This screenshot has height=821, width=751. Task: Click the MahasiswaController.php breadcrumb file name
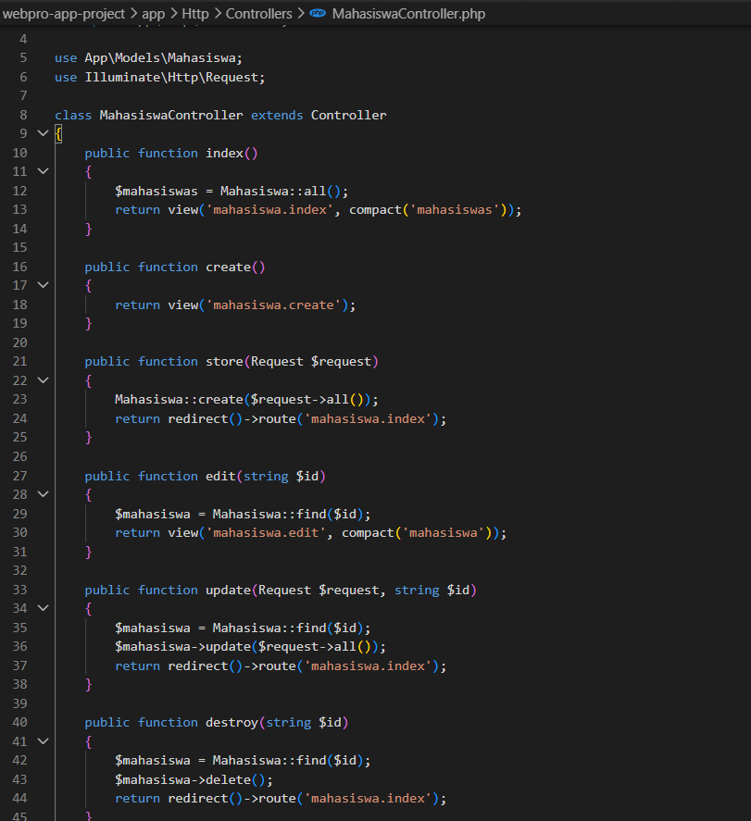[408, 14]
